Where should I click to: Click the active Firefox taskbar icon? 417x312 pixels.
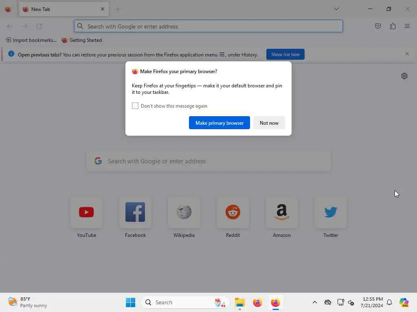tap(276, 302)
